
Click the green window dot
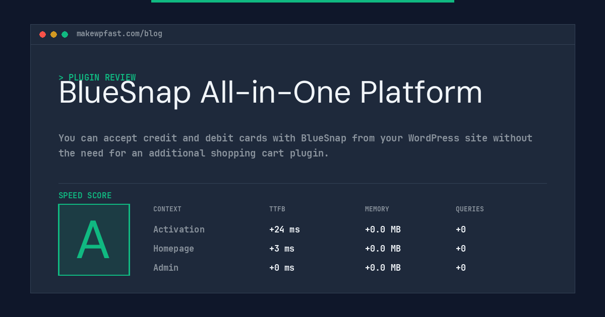(65, 34)
